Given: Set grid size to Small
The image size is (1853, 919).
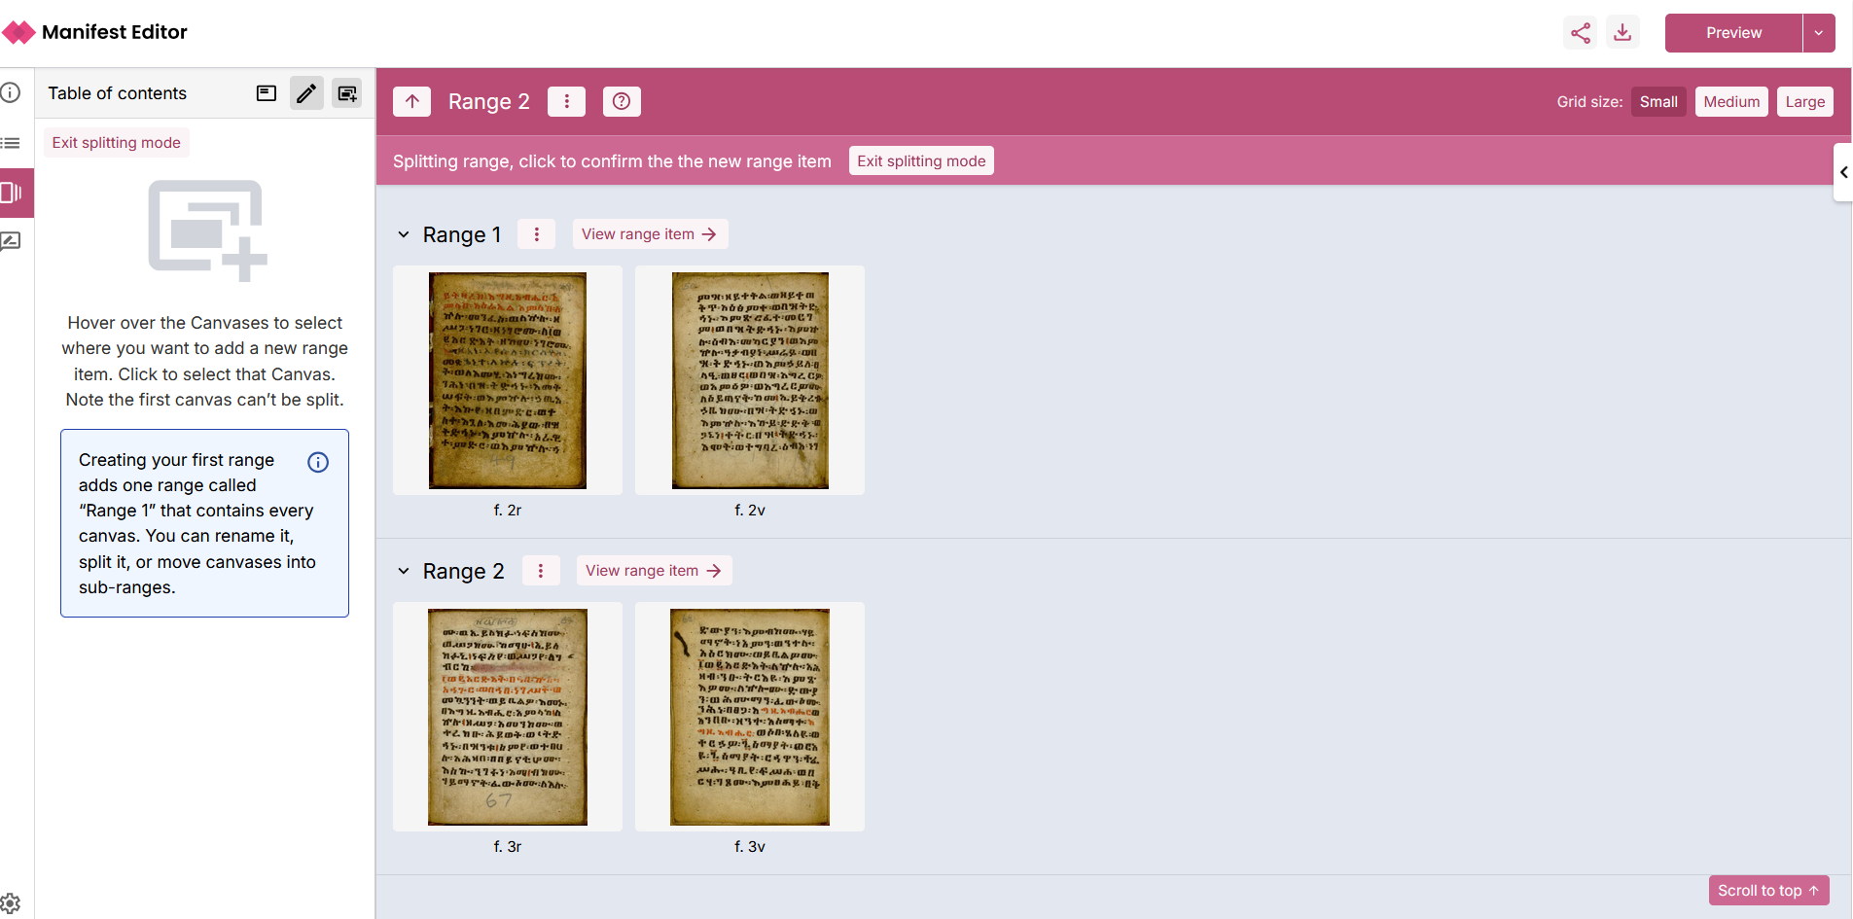Looking at the screenshot, I should (1657, 102).
